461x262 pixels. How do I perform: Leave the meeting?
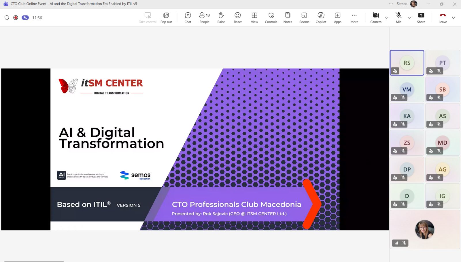[443, 18]
